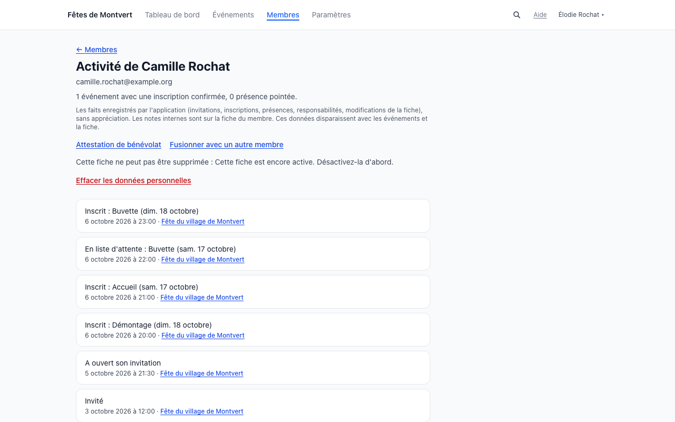Return via the ← Membres back link
Viewport: 675px width, 422px height.
click(97, 50)
